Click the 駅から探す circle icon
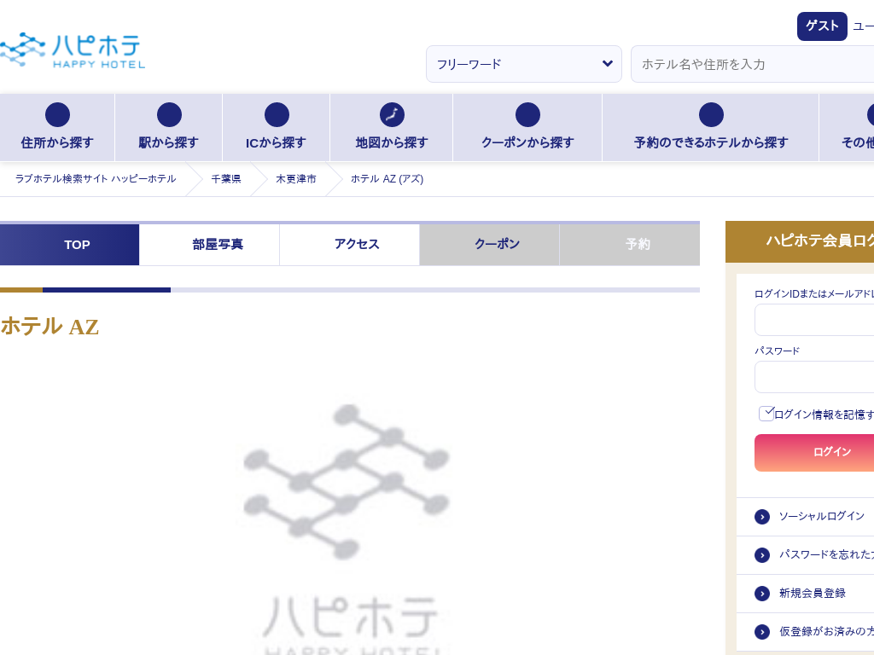Image resolution: width=874 pixels, height=655 pixels. point(169,115)
